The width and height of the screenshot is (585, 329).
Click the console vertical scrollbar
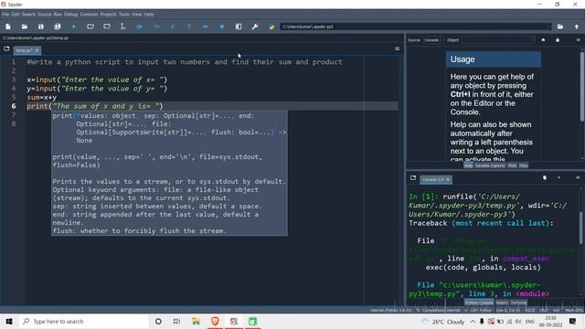click(x=581, y=228)
